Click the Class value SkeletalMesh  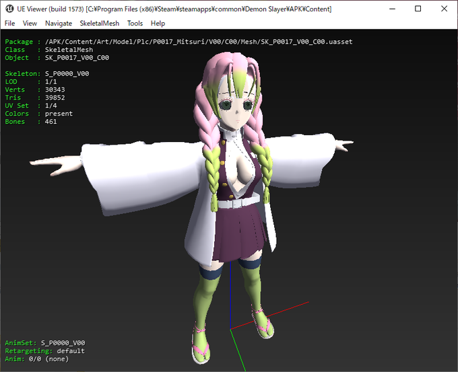coord(69,50)
